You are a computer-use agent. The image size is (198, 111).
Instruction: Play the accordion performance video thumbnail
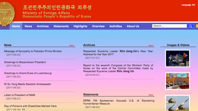(x=177, y=58)
